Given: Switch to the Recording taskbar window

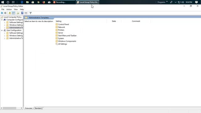Looking at the screenshot, I should point(63,2).
